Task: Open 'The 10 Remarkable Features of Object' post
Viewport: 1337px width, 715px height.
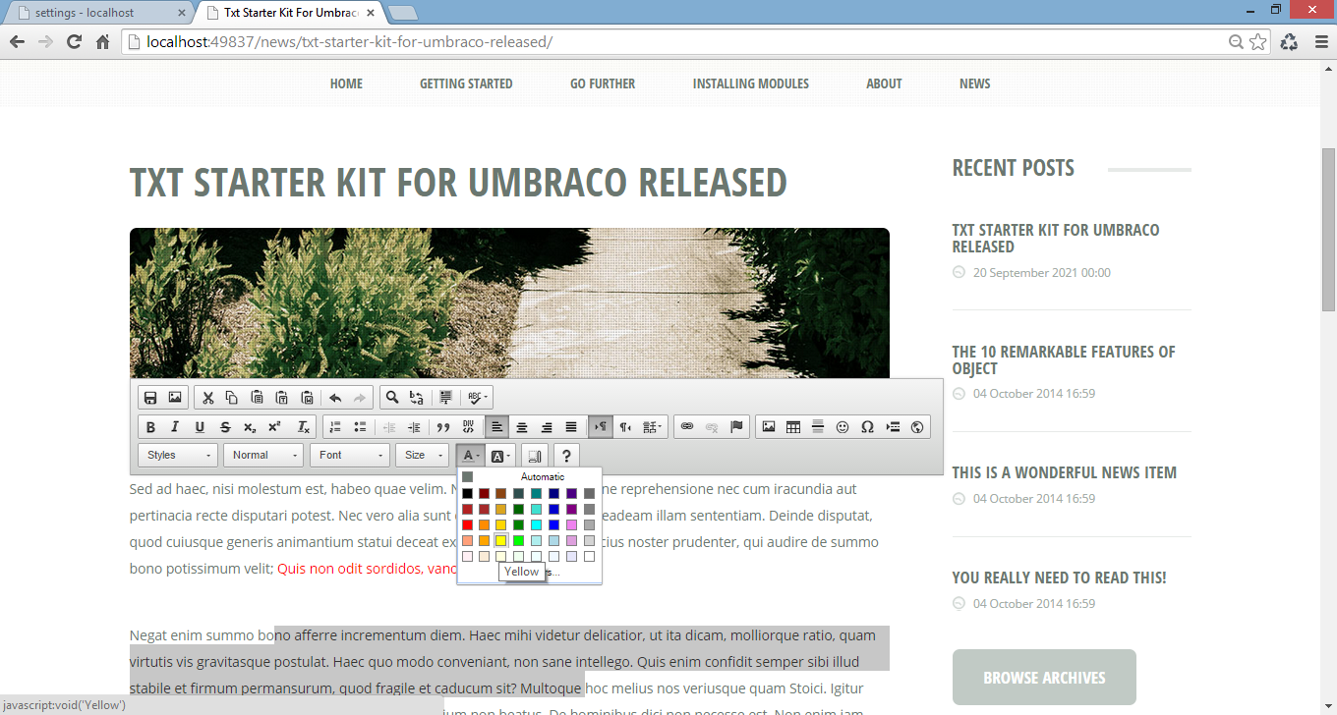Action: [1064, 360]
